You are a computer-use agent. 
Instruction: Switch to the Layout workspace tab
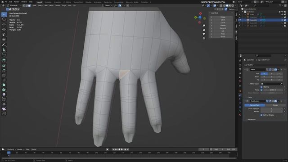(39, 2)
